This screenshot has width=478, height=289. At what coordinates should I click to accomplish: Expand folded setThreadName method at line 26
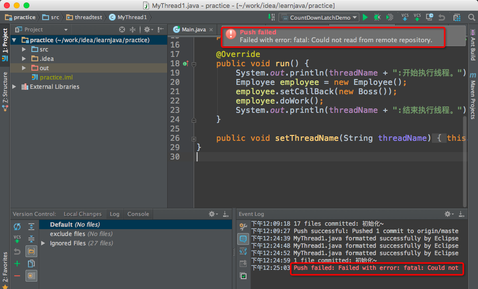click(194, 139)
